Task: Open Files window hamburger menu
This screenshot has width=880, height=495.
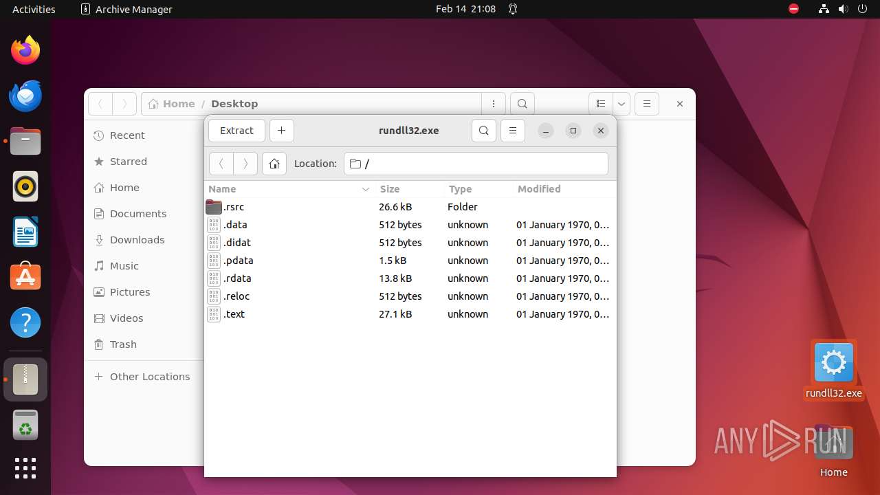Action: coord(647,104)
